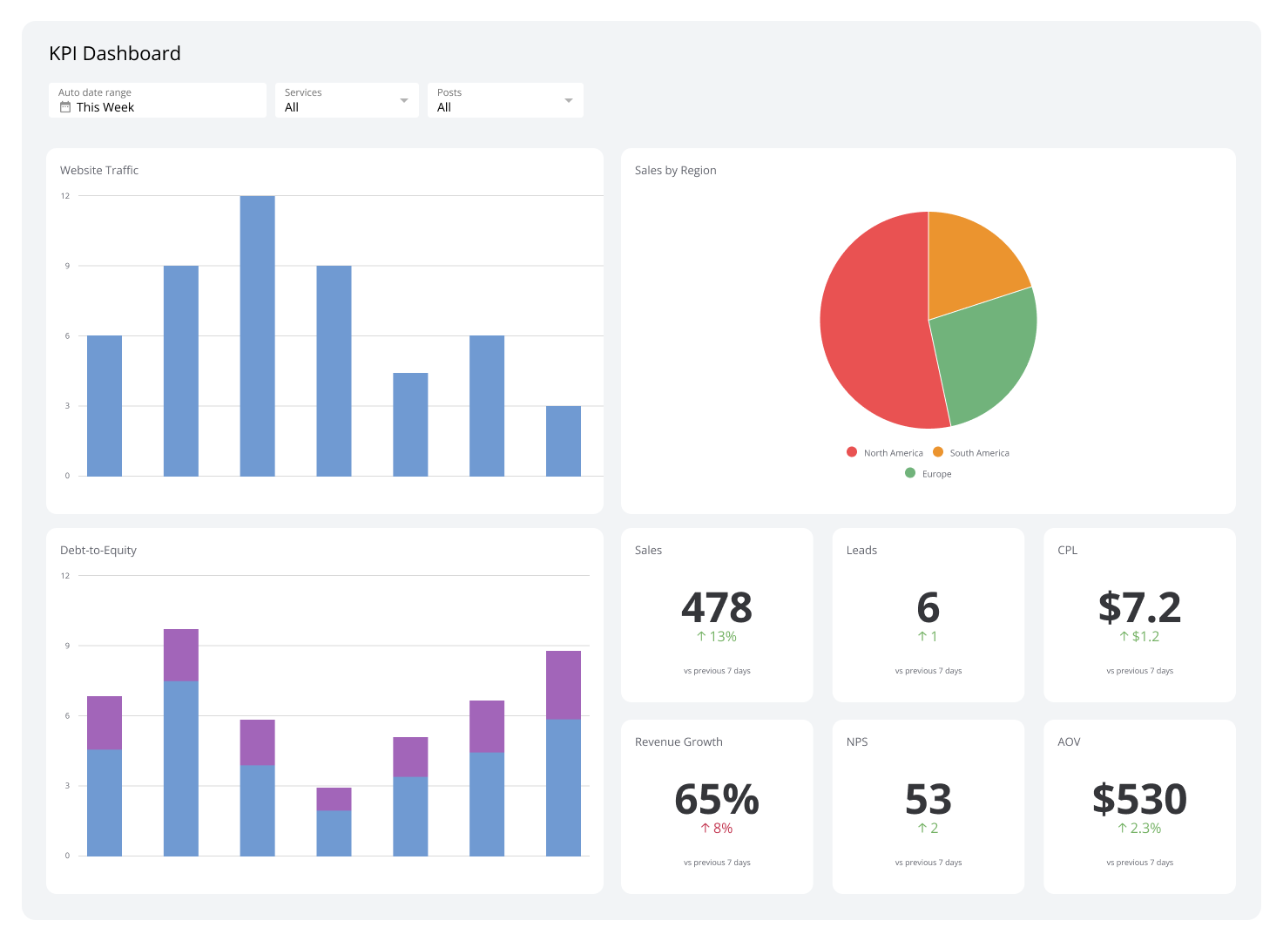Click the orange South America legend dot
The width and height of the screenshot is (1283, 941).
click(938, 452)
